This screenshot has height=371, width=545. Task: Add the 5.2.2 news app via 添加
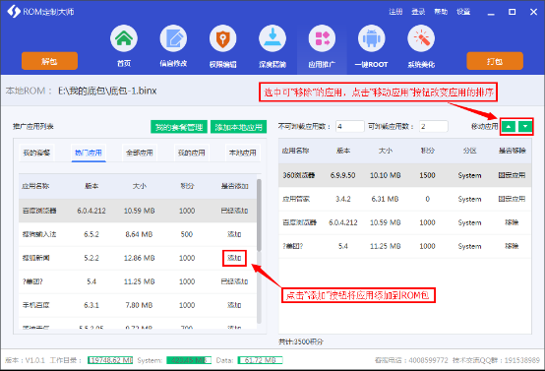[234, 258]
